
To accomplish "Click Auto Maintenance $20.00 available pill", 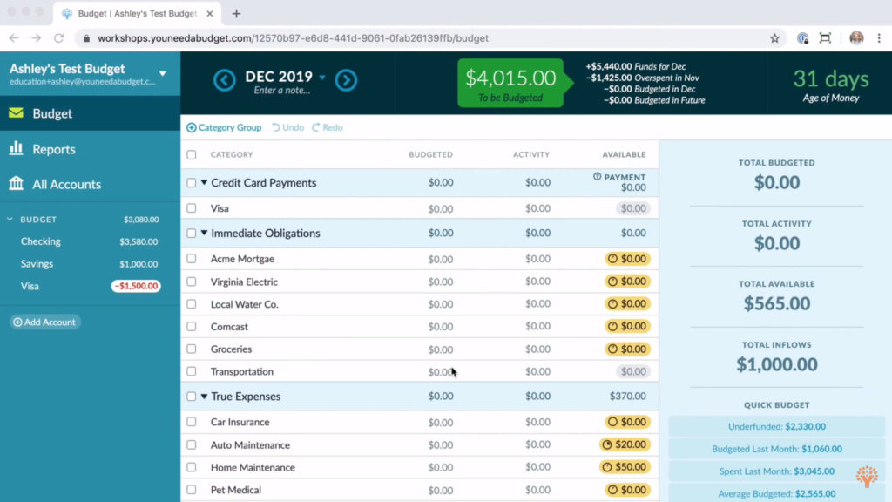I will click(624, 444).
